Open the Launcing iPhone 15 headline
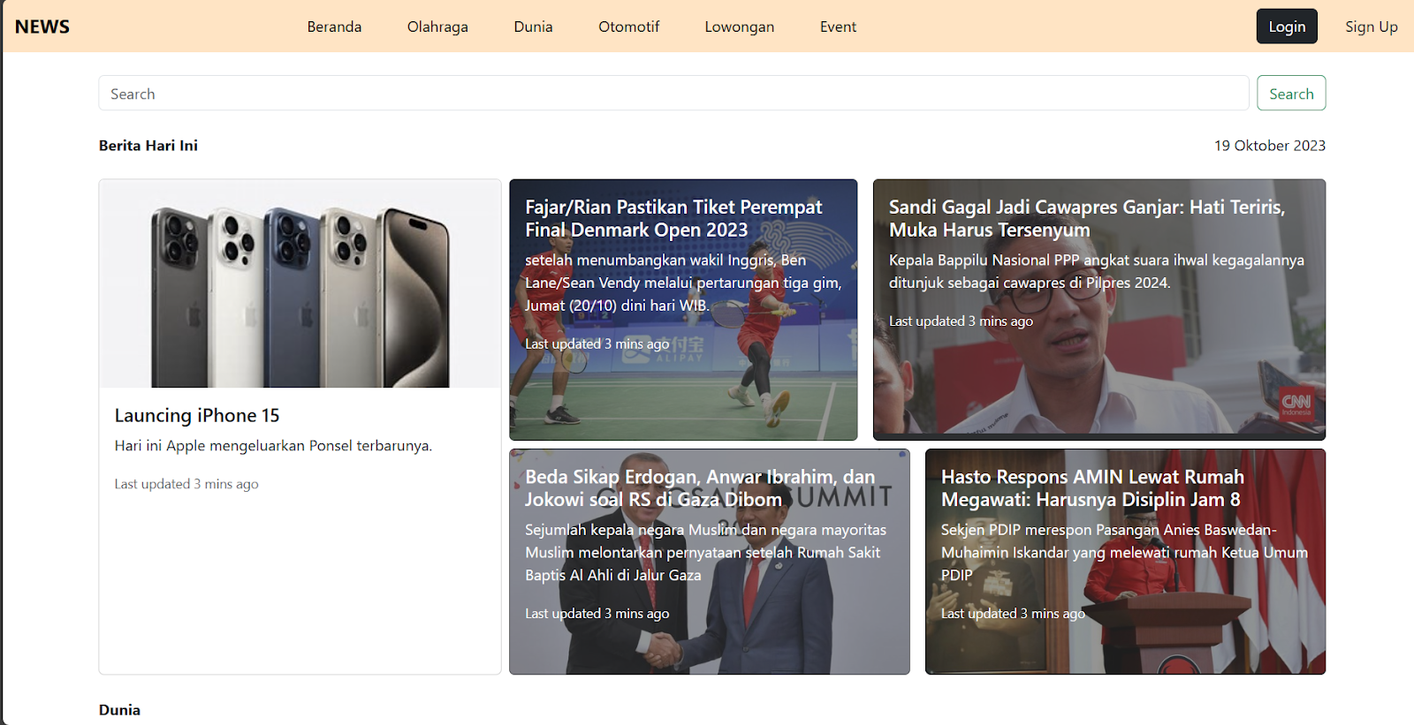This screenshot has width=1414, height=725. pos(197,415)
